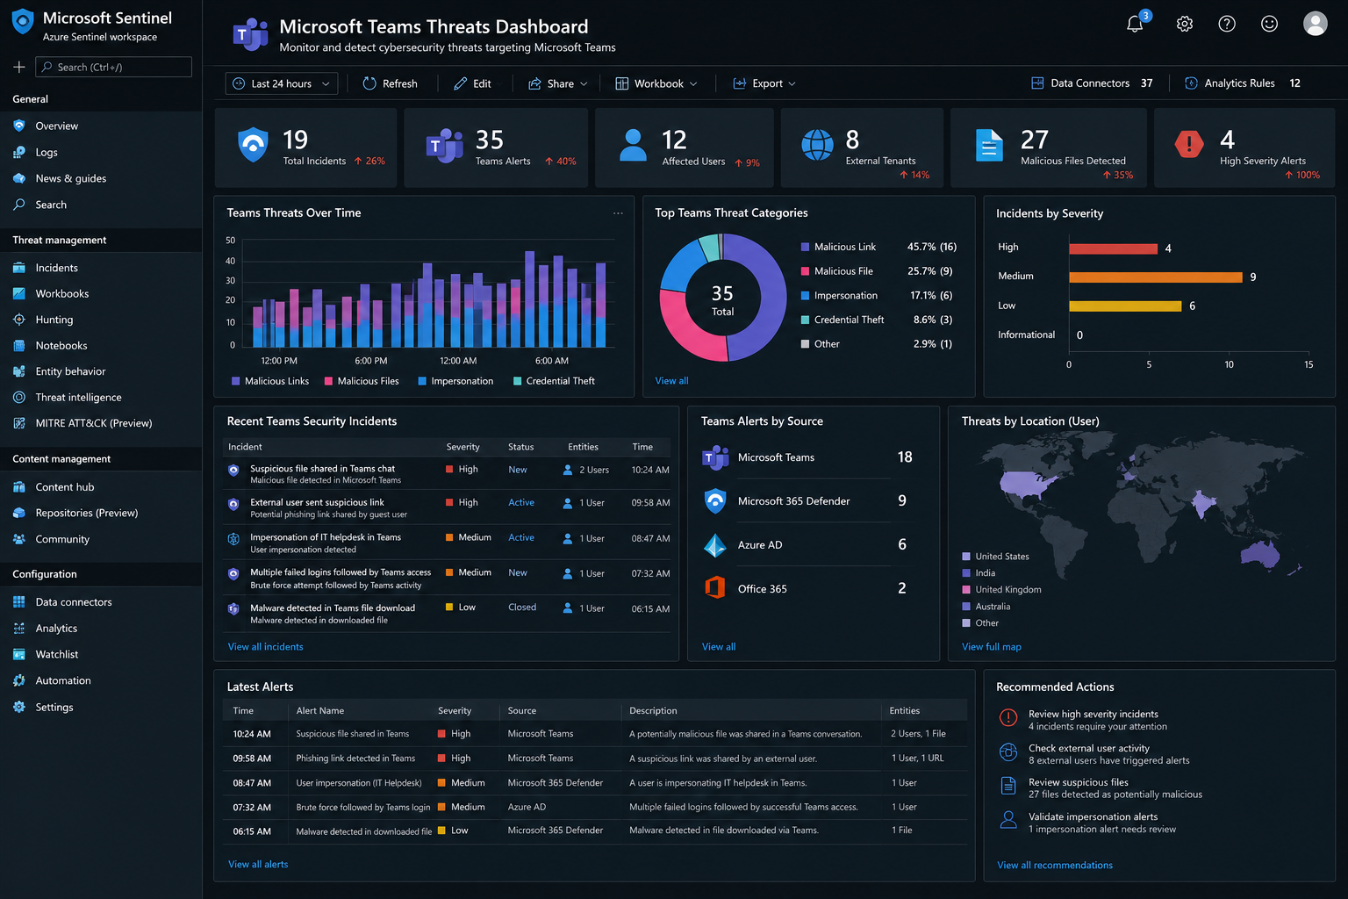Click the High severity red bar

pos(1113,248)
